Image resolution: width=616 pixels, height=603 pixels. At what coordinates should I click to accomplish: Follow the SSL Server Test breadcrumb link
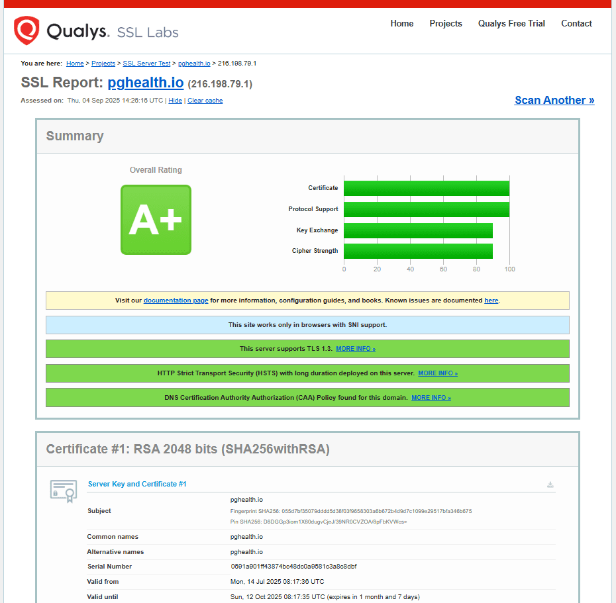click(146, 63)
